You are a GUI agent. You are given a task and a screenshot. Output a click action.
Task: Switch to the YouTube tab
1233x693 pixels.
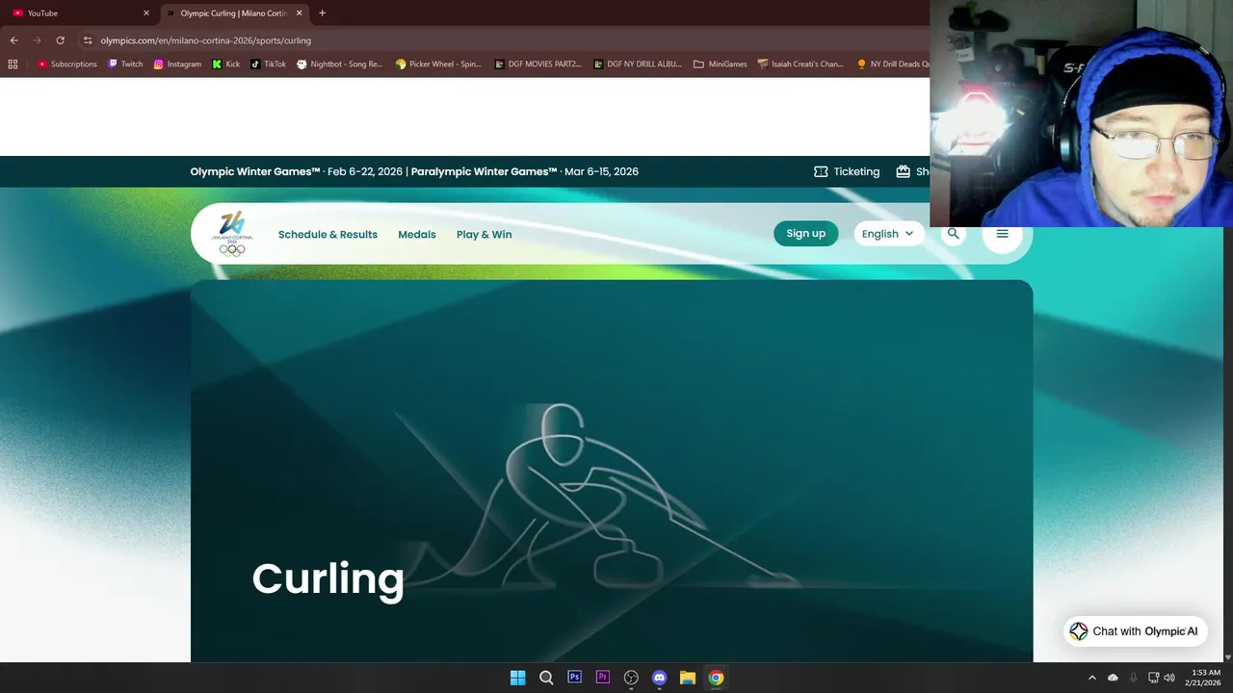point(79,13)
